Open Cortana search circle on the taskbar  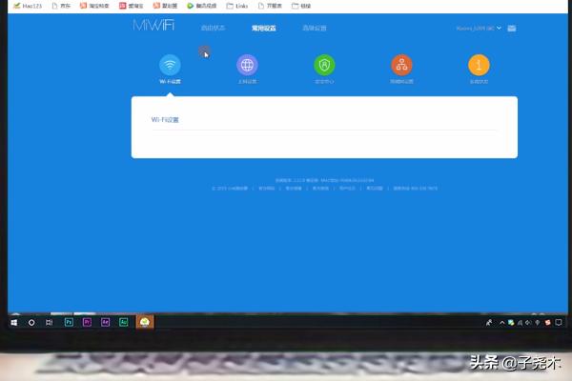(31, 323)
